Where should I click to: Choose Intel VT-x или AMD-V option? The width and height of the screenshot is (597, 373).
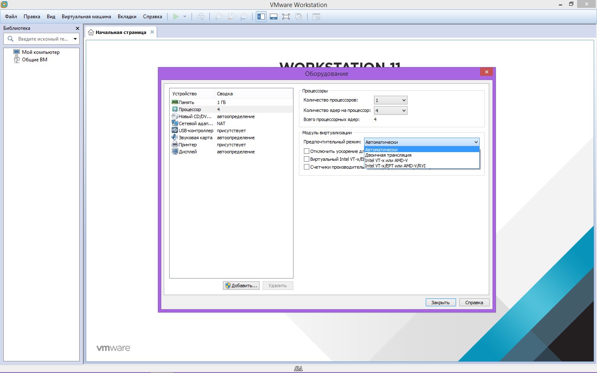tap(422, 160)
